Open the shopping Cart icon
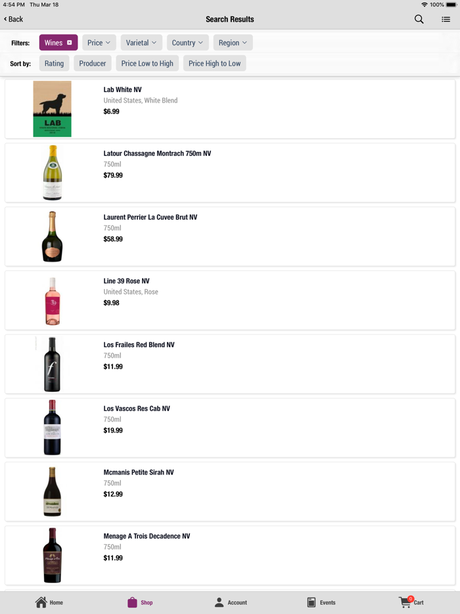The height and width of the screenshot is (614, 460). pos(405,600)
